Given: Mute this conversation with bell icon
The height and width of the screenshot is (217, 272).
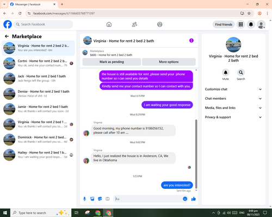Looking at the screenshot, I should (226, 73).
